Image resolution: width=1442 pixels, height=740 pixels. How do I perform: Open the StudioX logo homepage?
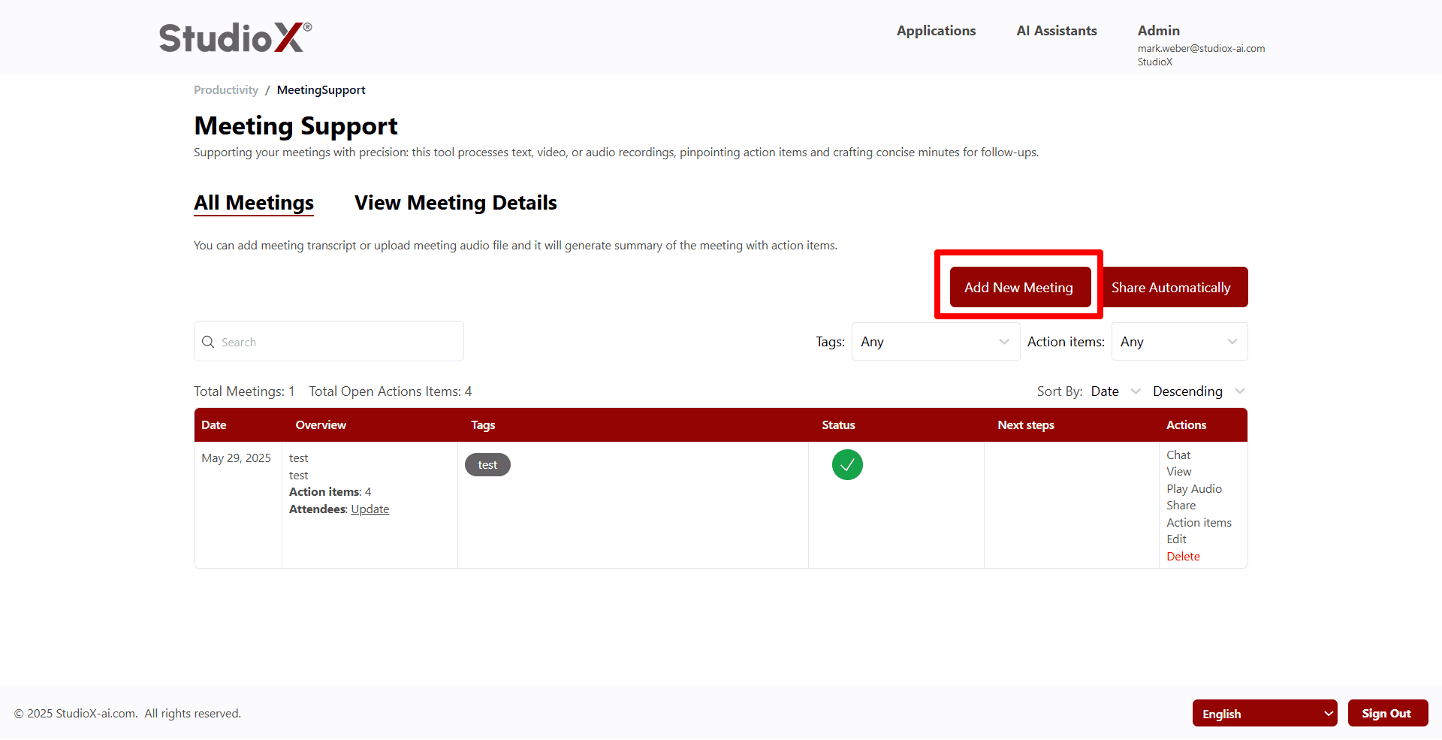click(x=234, y=36)
